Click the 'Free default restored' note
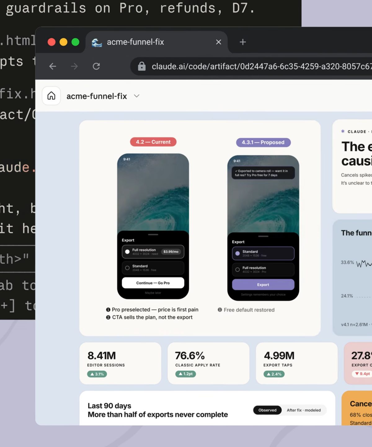The image size is (372, 447). tap(246, 310)
